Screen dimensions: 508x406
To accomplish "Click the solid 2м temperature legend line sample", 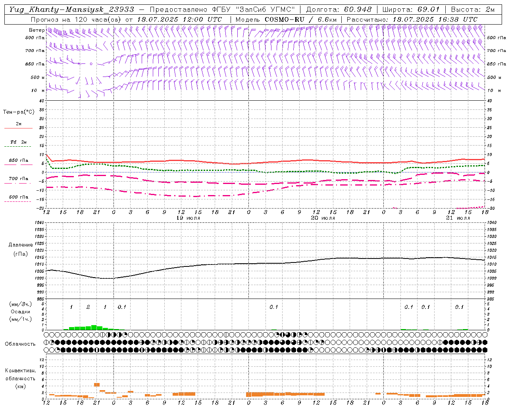I will coord(18,128).
